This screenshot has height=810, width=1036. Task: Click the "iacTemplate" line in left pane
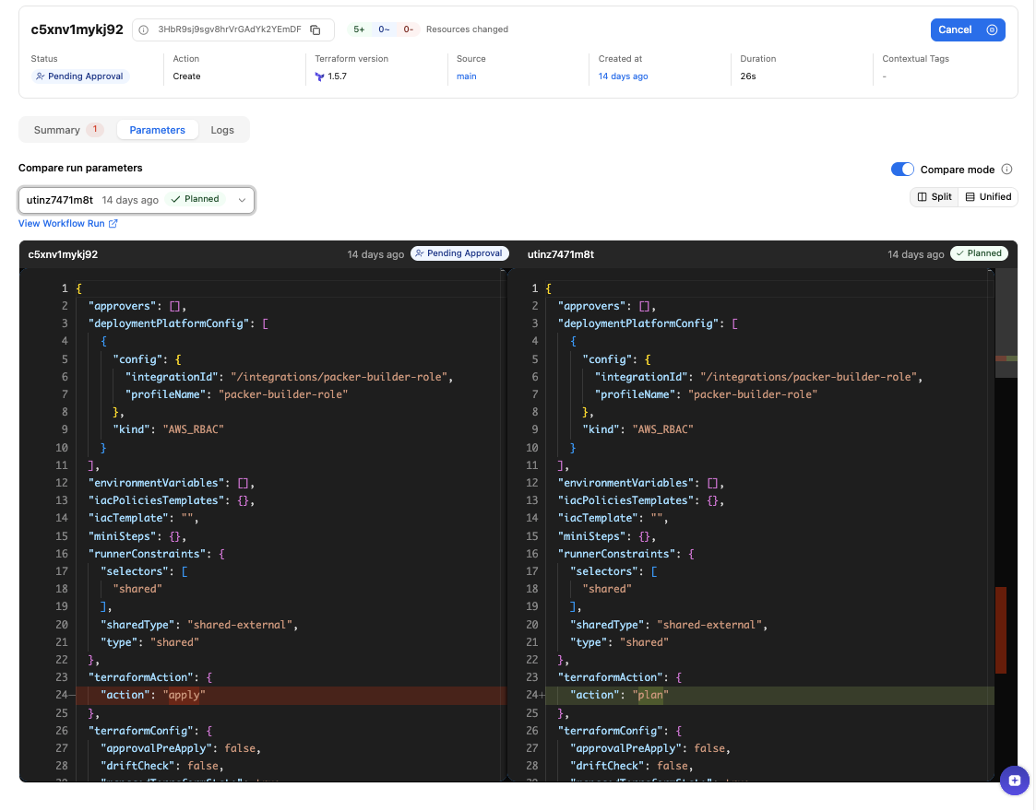pos(143,518)
